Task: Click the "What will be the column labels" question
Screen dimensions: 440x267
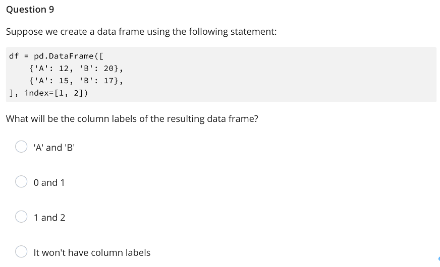Action: point(132,119)
